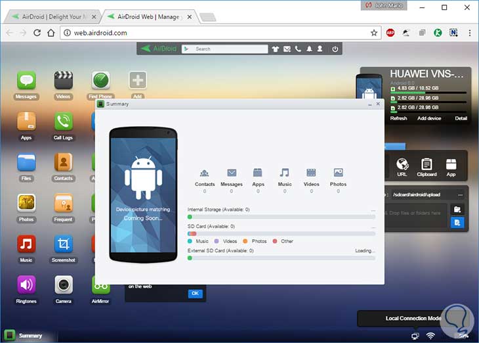
Task: Click the sdcard/airdroid/upload path field
Action: click(423, 194)
